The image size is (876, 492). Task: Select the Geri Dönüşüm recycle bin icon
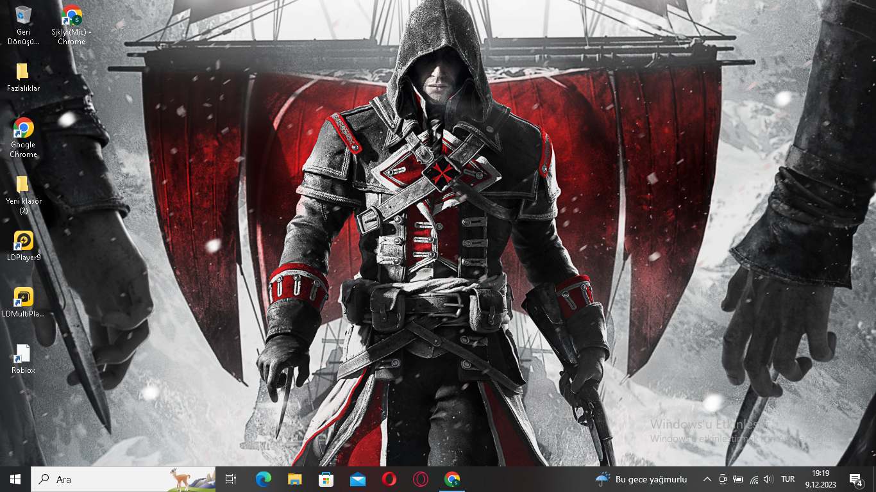pyautogui.click(x=24, y=24)
